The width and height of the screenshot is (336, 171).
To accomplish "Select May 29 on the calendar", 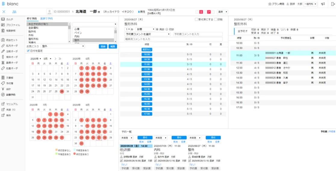I will coord(62,91).
